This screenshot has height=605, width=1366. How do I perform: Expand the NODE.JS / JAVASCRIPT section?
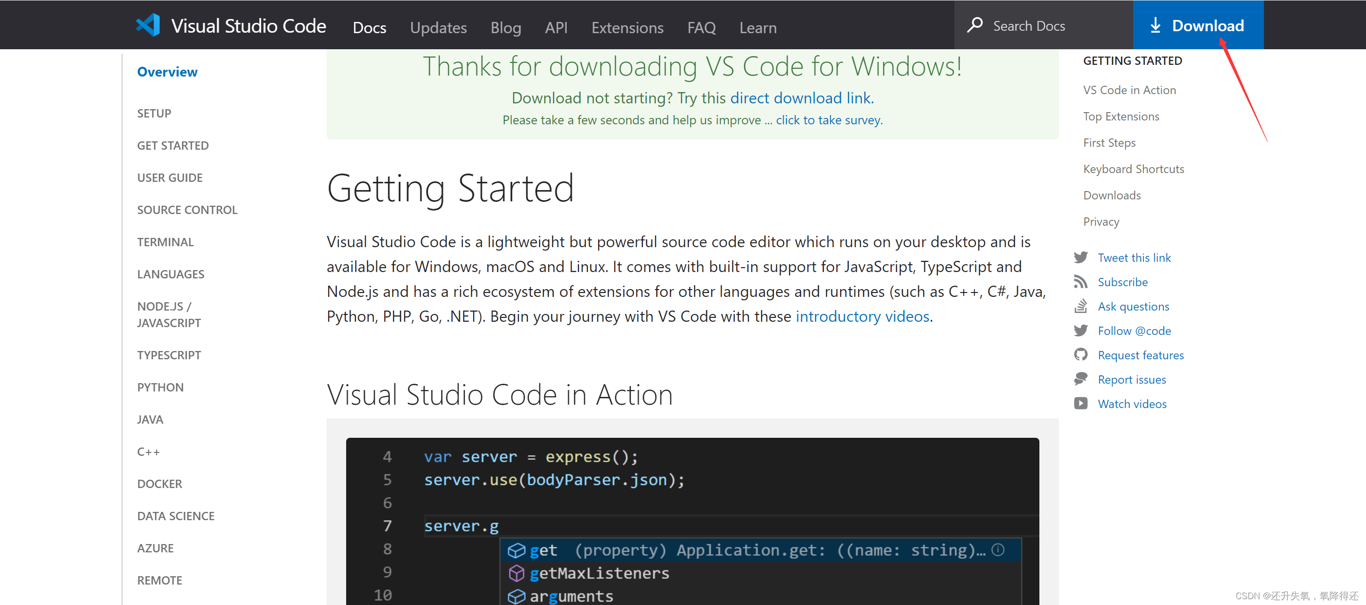click(x=169, y=315)
